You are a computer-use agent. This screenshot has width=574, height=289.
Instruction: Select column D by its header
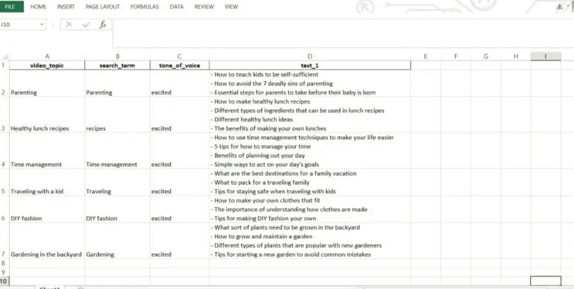point(310,56)
